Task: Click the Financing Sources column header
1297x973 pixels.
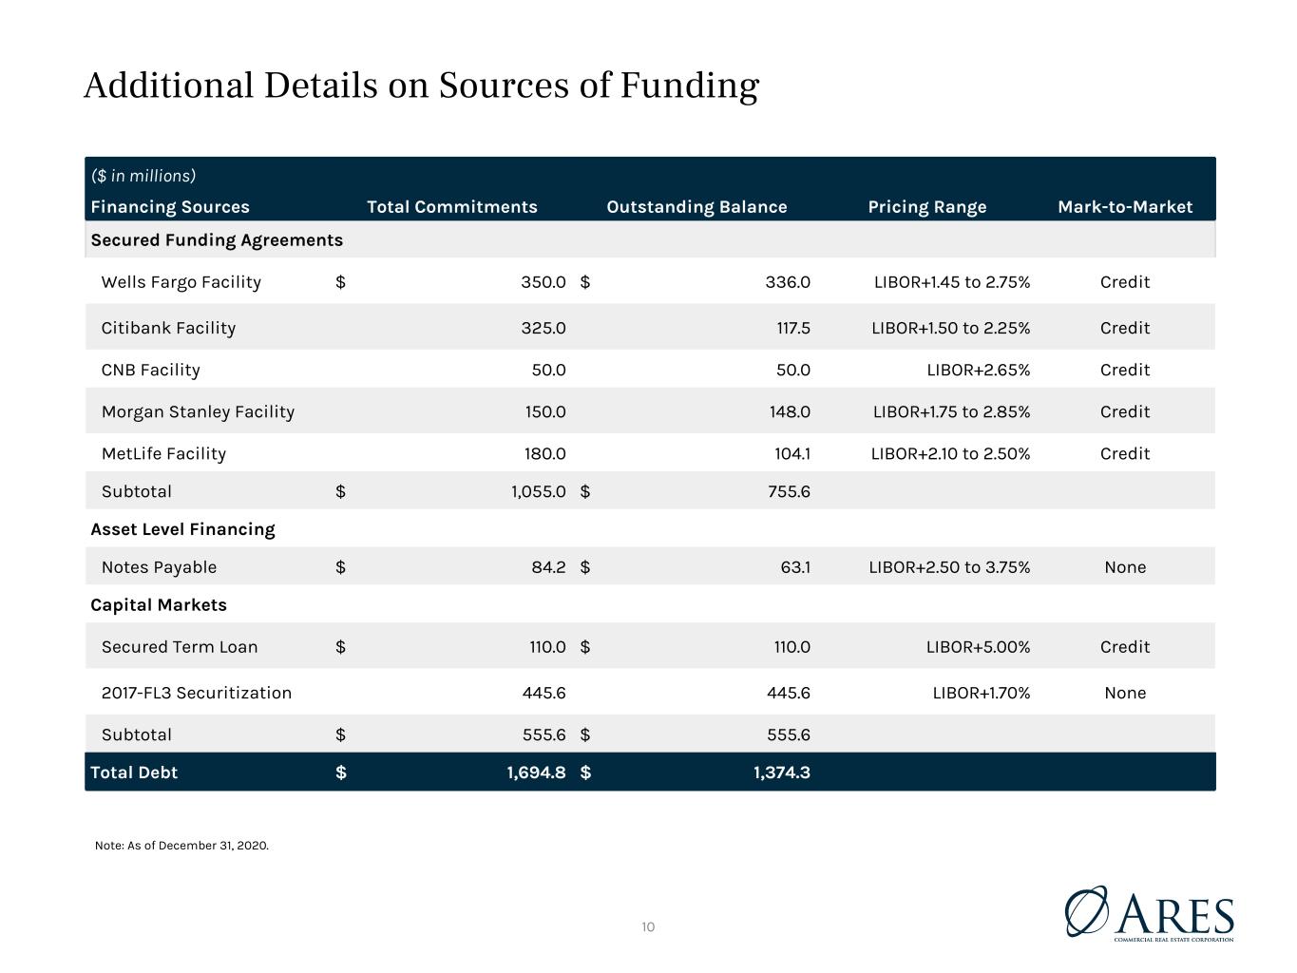Action: (x=170, y=207)
